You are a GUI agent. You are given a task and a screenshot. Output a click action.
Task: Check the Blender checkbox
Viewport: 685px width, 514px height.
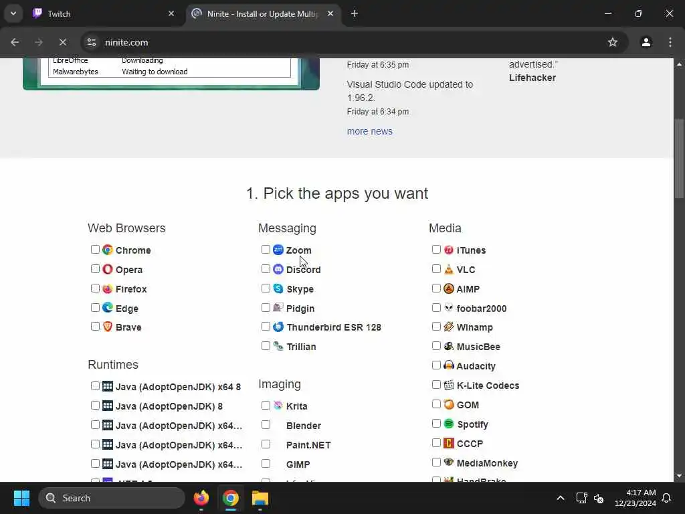coord(266,425)
